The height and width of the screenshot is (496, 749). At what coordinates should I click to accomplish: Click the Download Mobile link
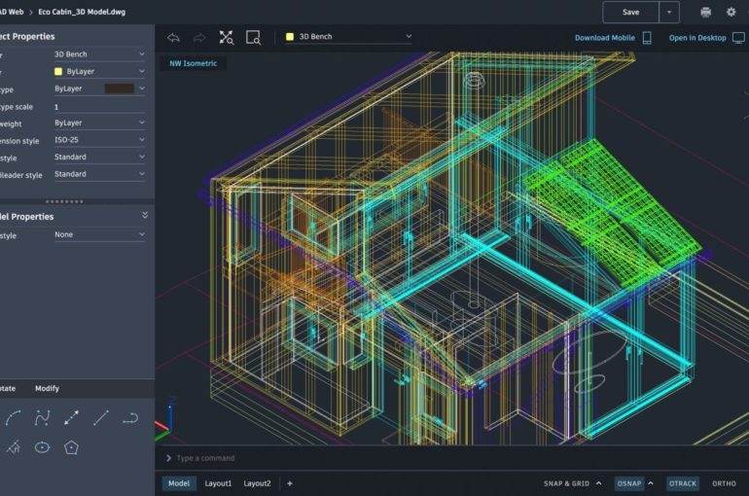point(604,38)
